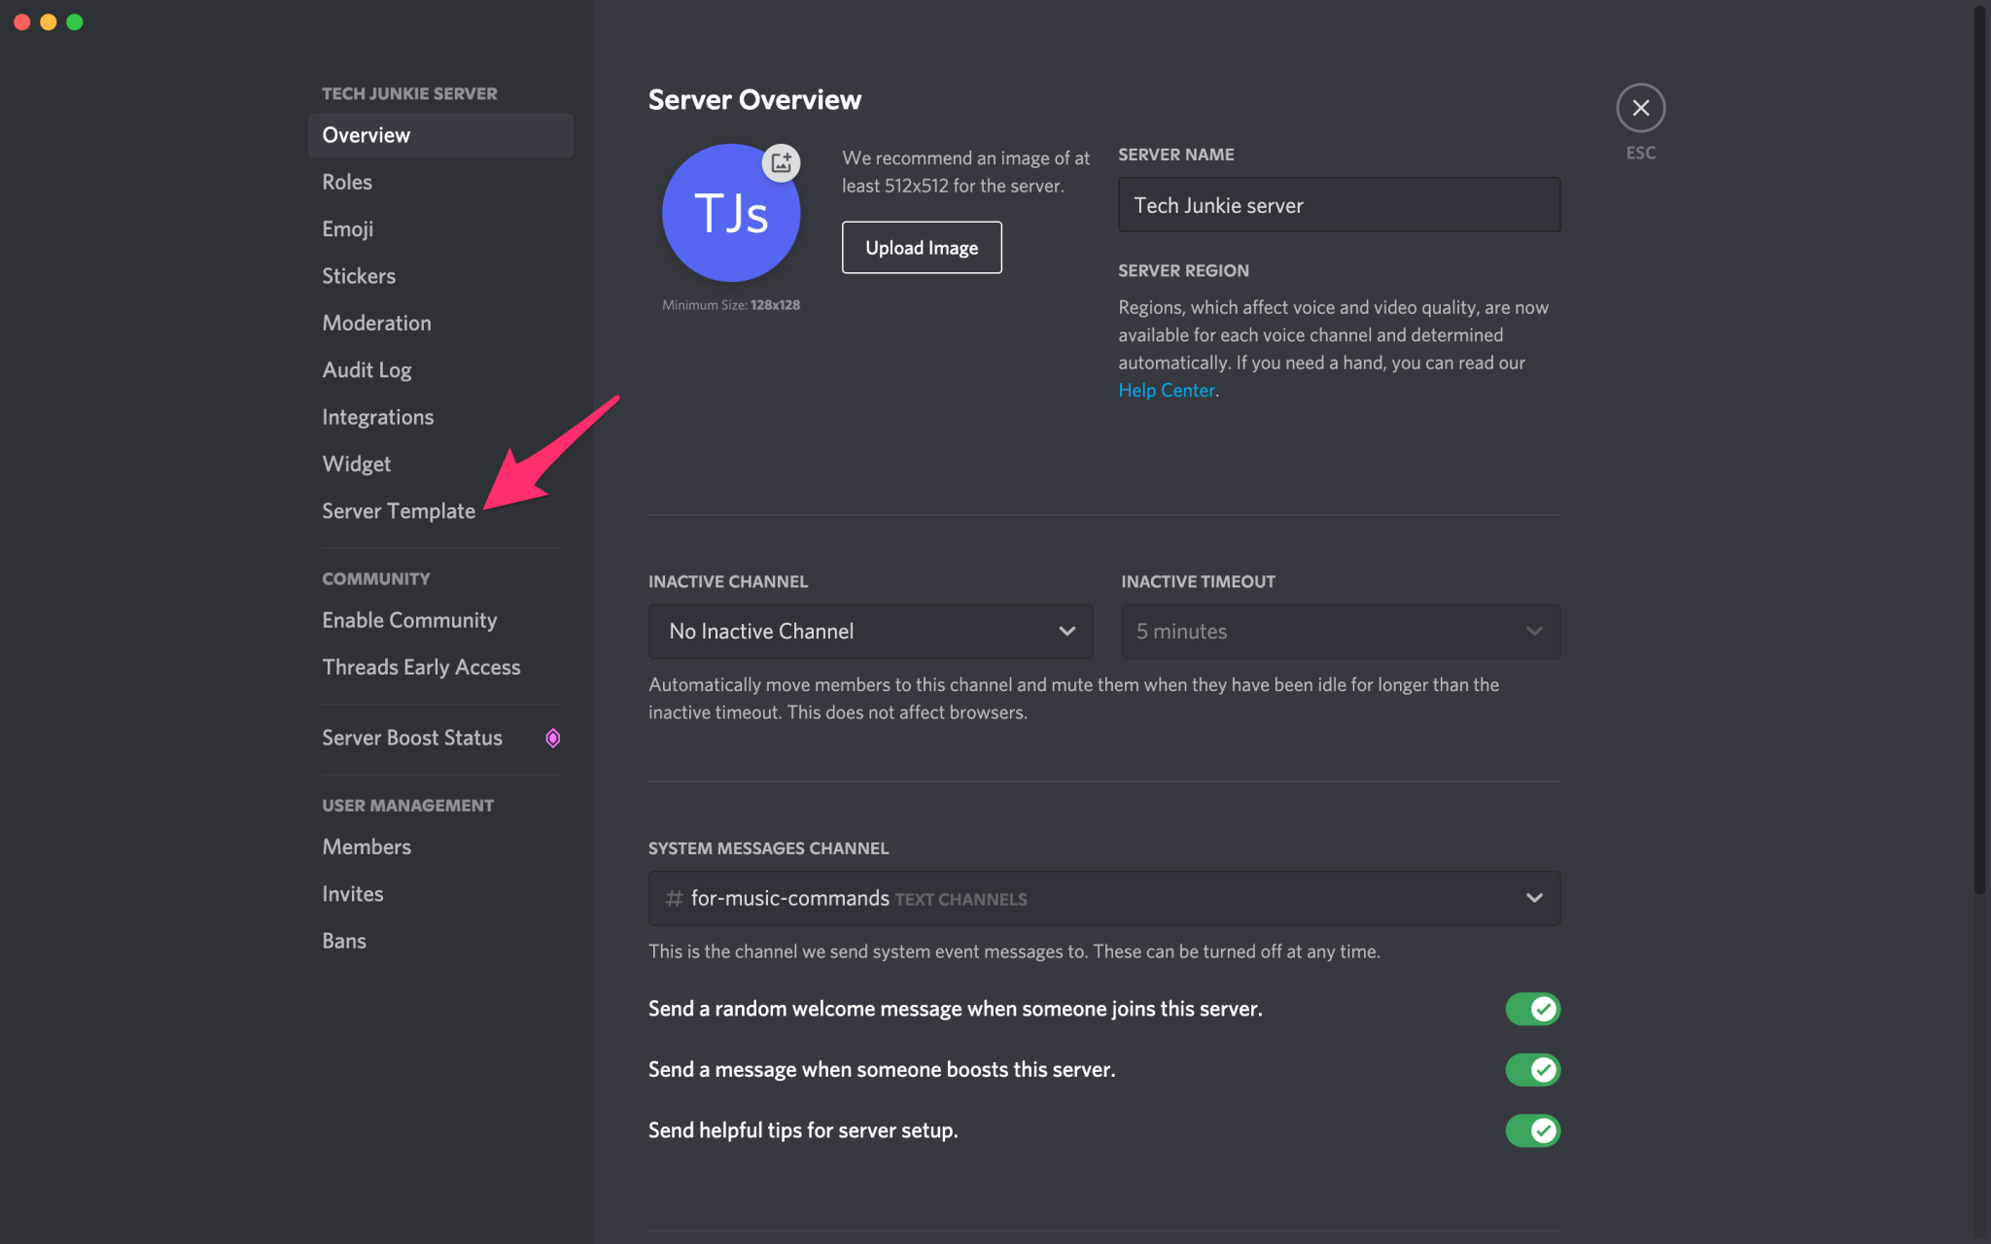Click the ESC close circle button
The image size is (1991, 1244).
coord(1640,108)
